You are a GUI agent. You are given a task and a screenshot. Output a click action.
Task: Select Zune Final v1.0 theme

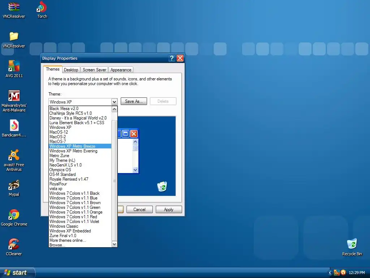coord(80,236)
